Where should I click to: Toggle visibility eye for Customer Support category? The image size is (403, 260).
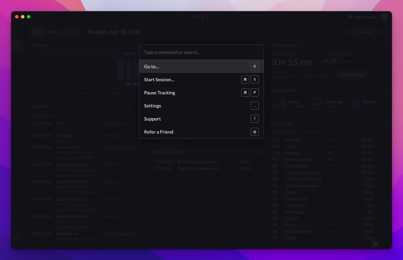(x=381, y=173)
